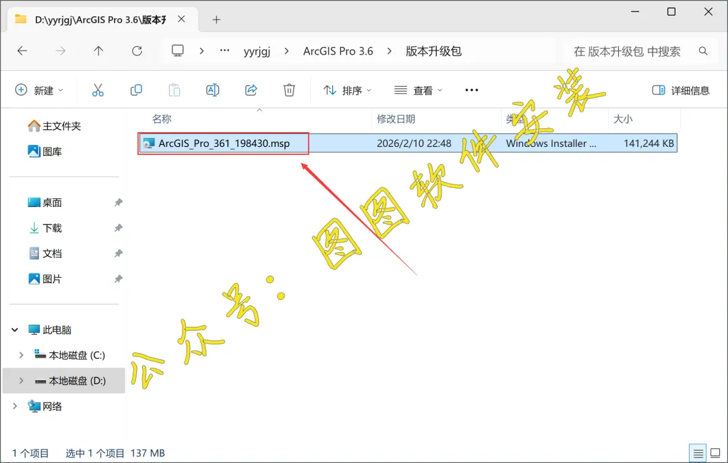This screenshot has height=463, width=728.
Task: Click the This PC monitor icon in address bar
Action: tap(178, 51)
